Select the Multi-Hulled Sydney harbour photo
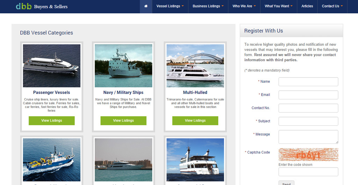This screenshot has height=185, width=358. click(x=195, y=66)
